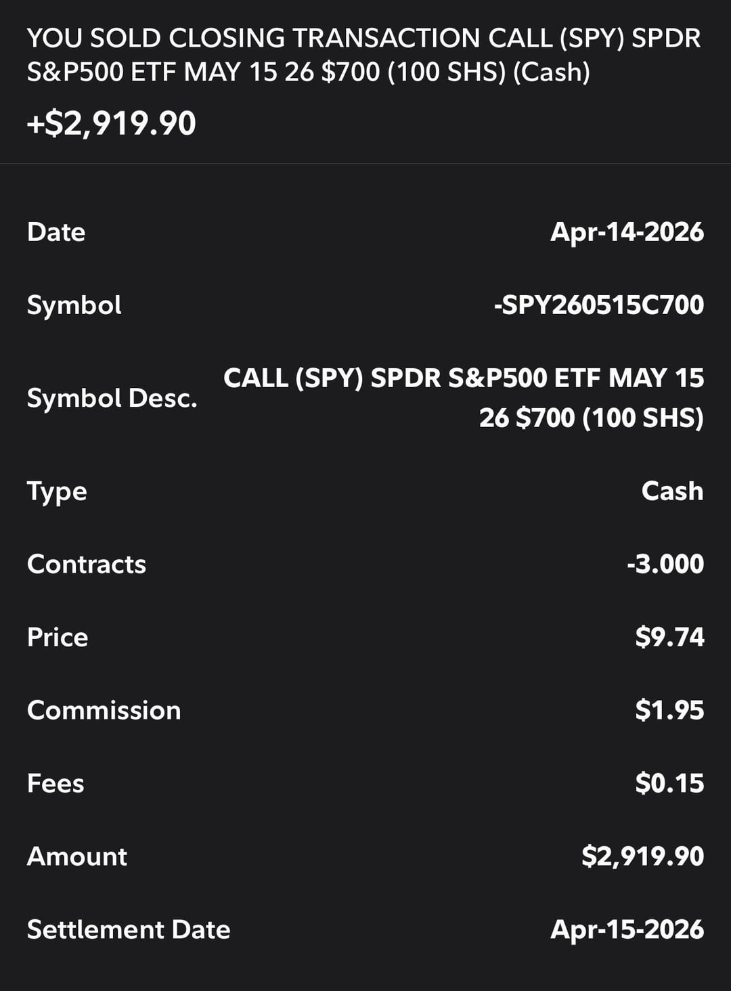The image size is (731, 991).
Task: Click the Contracts row label
Action: click(87, 564)
